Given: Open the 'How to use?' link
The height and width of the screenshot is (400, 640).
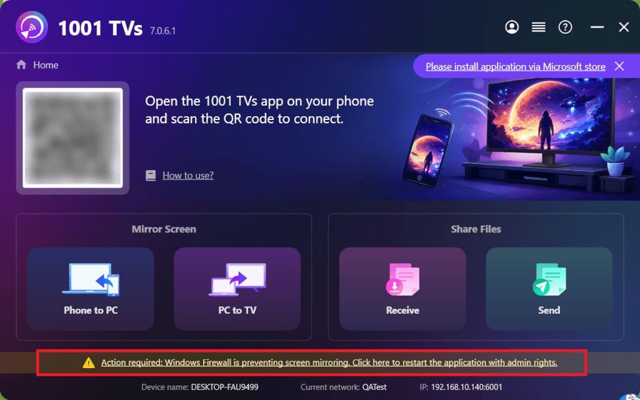Looking at the screenshot, I should [188, 176].
